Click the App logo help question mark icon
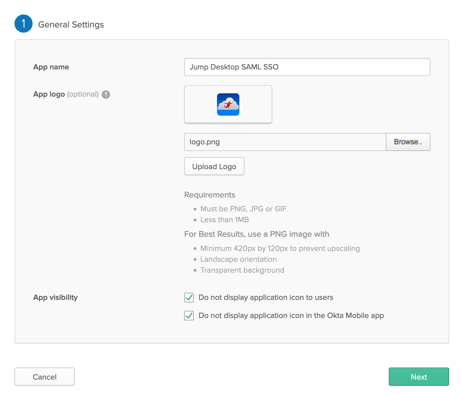460x395 pixels. click(x=106, y=95)
